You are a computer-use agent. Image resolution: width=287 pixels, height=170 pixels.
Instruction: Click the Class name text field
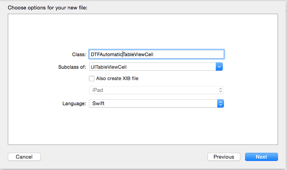click(x=157, y=54)
